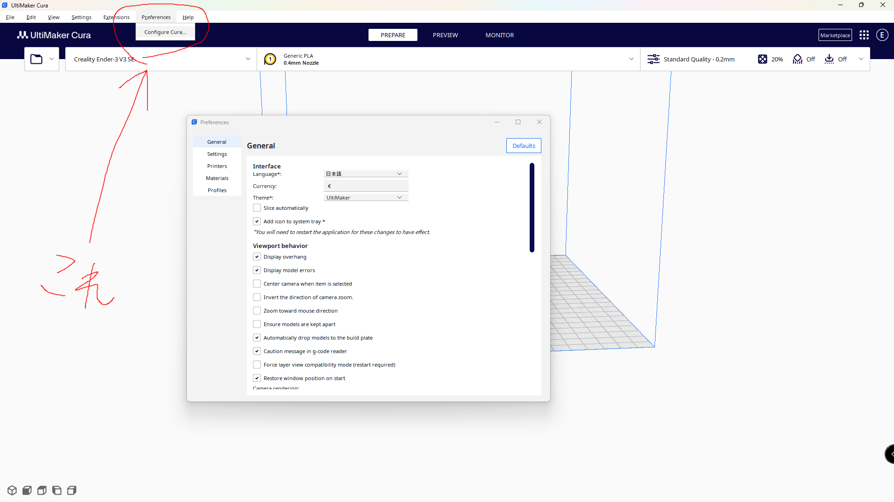Click Currency input field

(x=366, y=186)
